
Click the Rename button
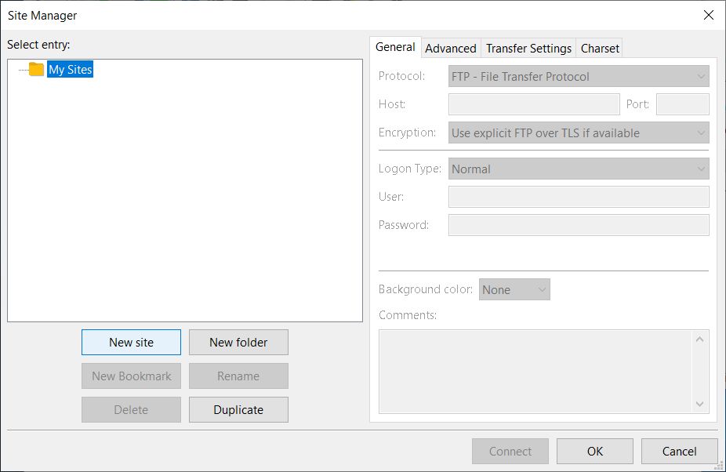click(x=238, y=376)
